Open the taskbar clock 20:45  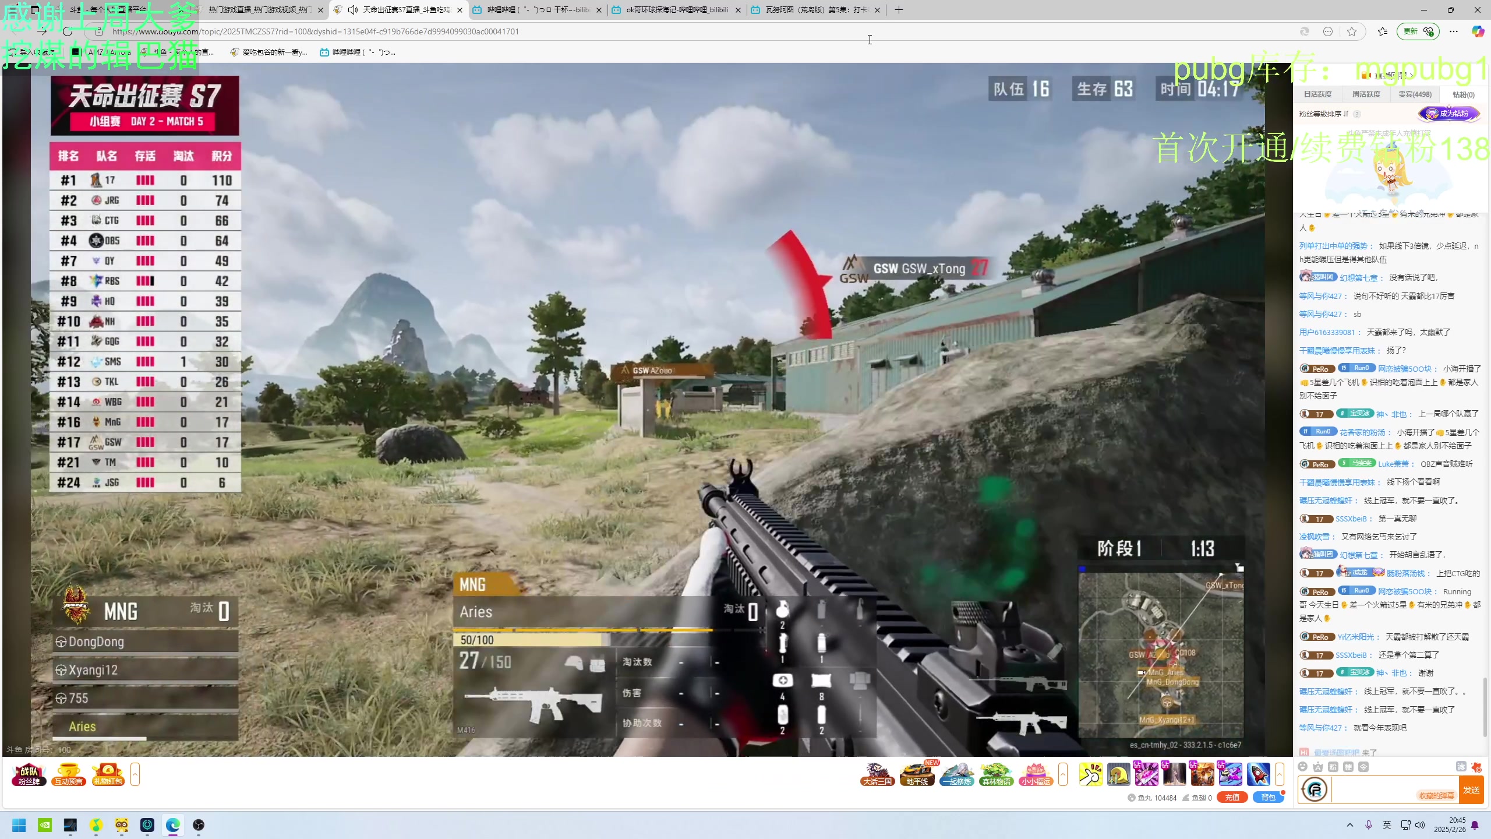point(1450,825)
